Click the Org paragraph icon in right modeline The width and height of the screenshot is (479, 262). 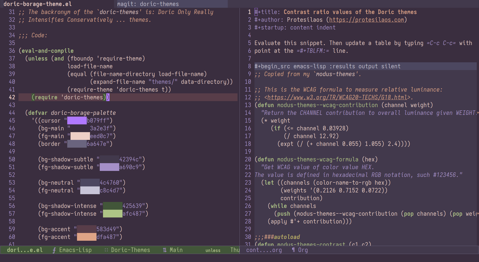(x=293, y=250)
